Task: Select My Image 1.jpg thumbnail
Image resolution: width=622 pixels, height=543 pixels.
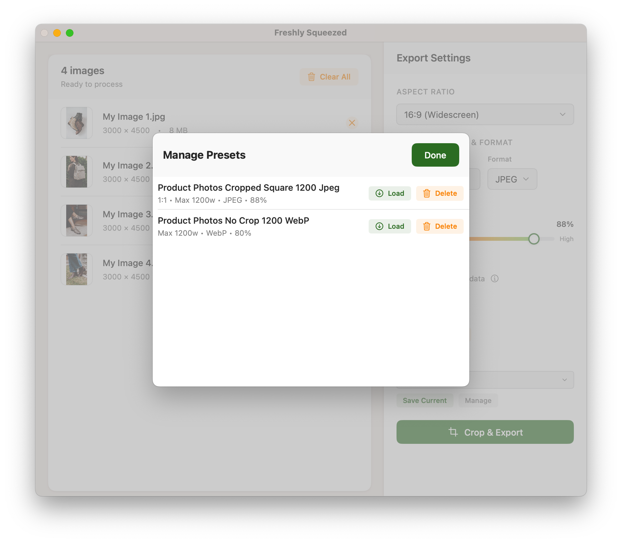Action: (77, 123)
